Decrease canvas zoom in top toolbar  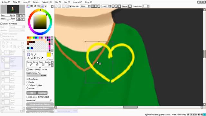point(92,6)
